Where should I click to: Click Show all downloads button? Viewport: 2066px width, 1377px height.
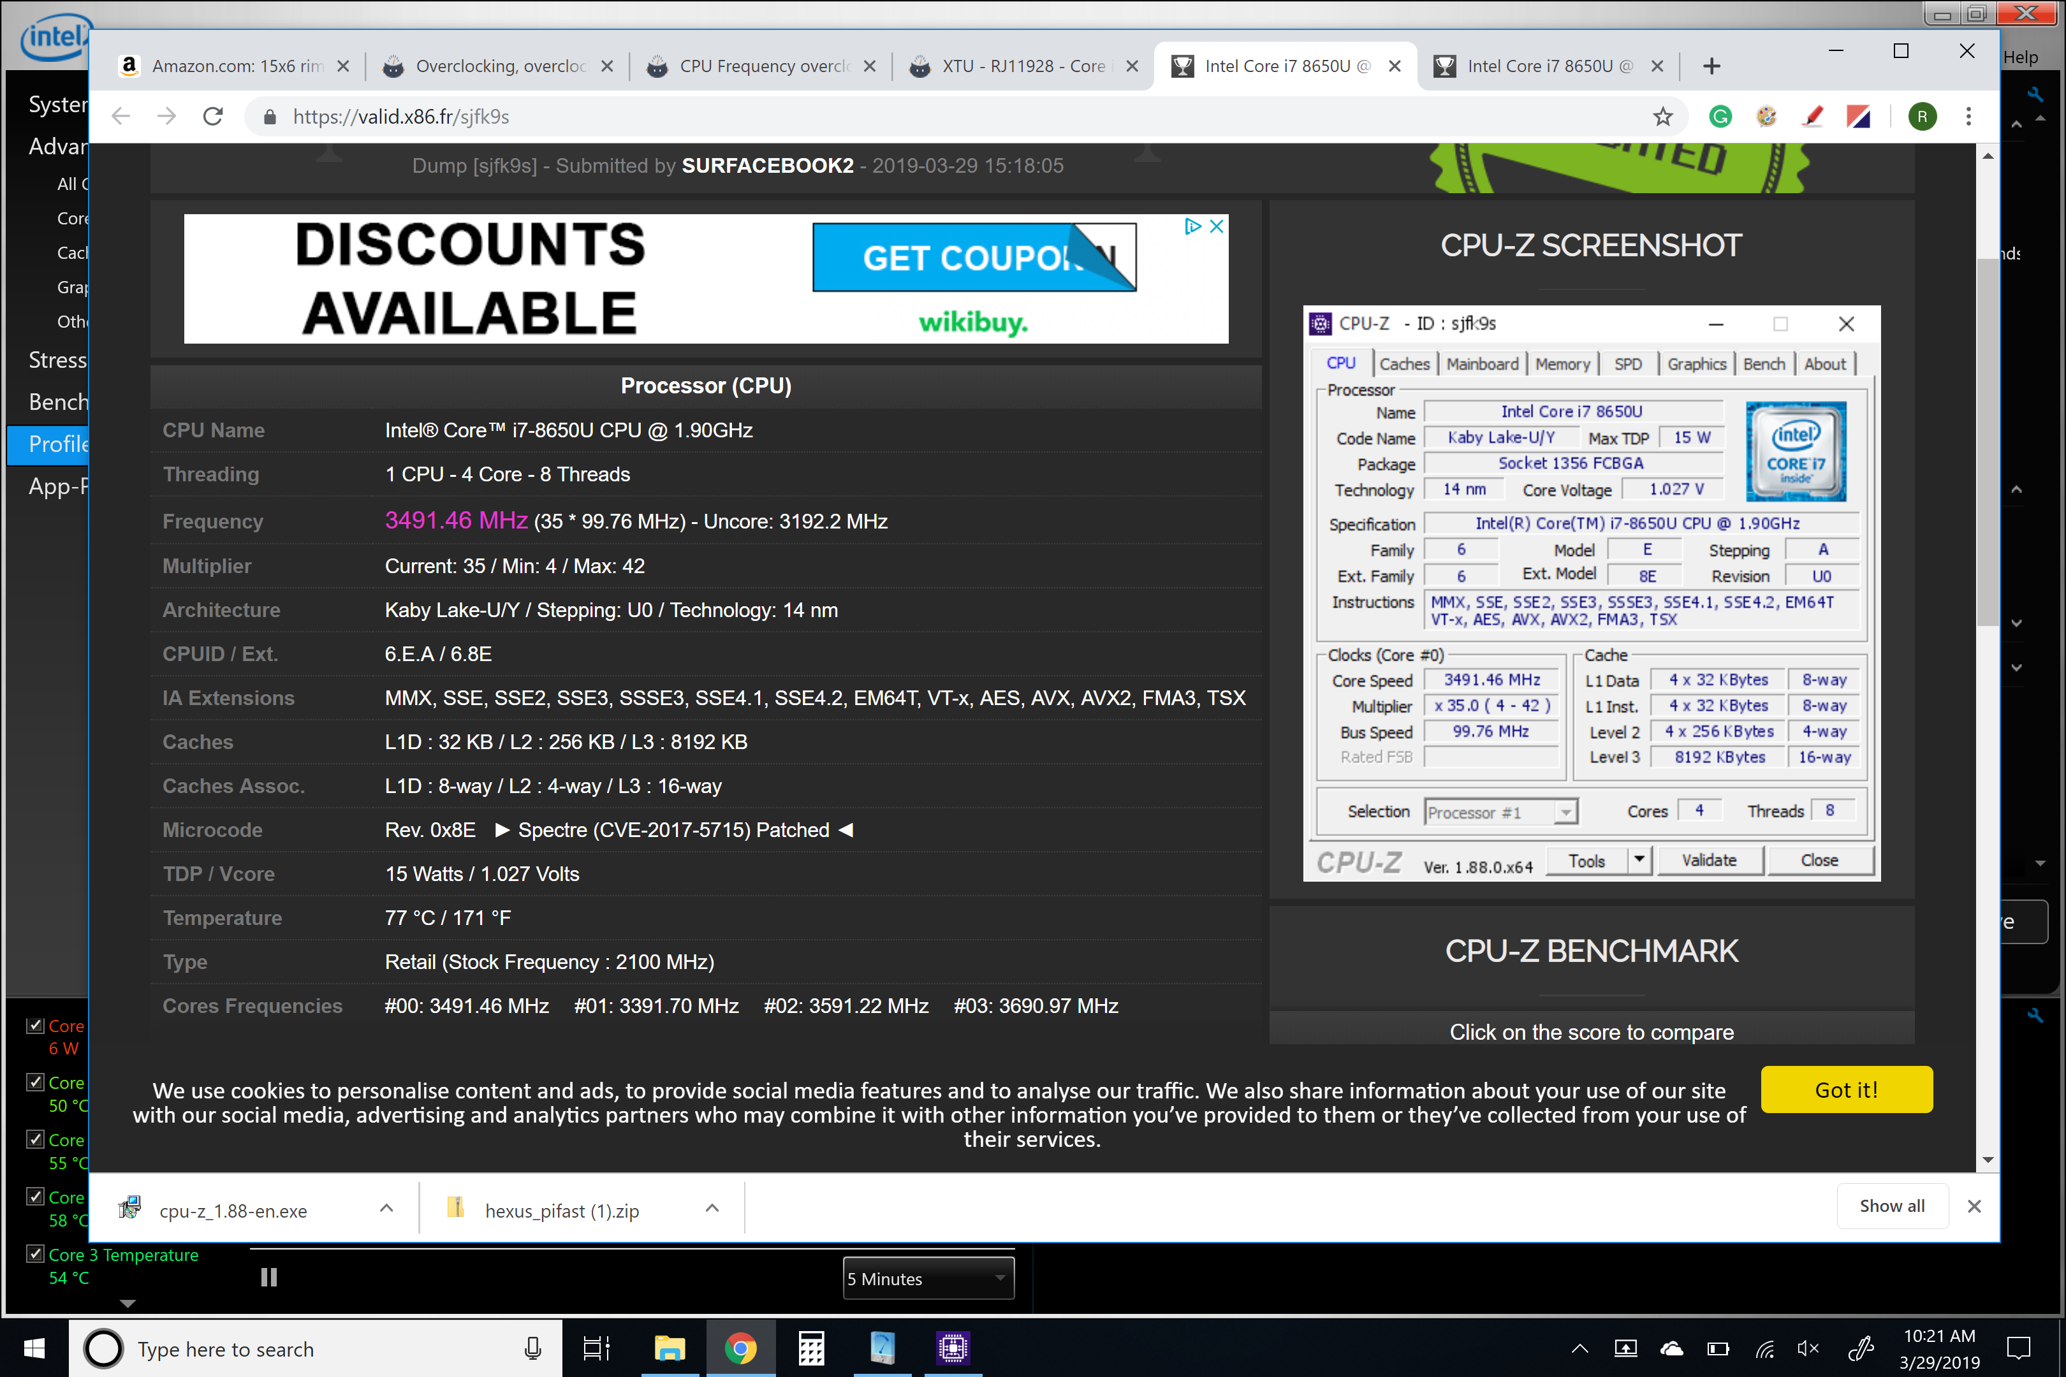pos(1891,1206)
